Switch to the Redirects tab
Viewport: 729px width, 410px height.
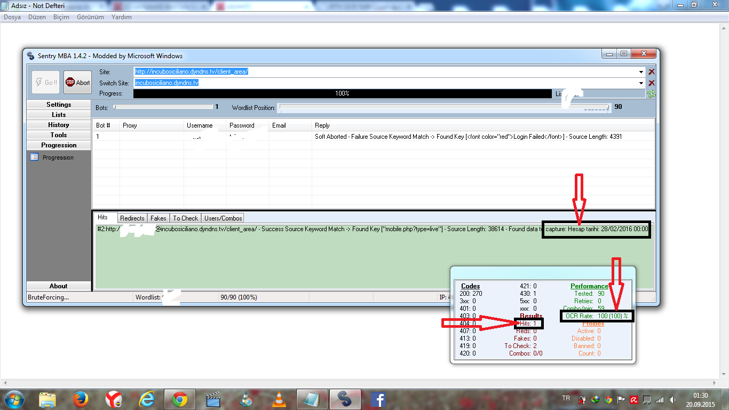[132, 218]
